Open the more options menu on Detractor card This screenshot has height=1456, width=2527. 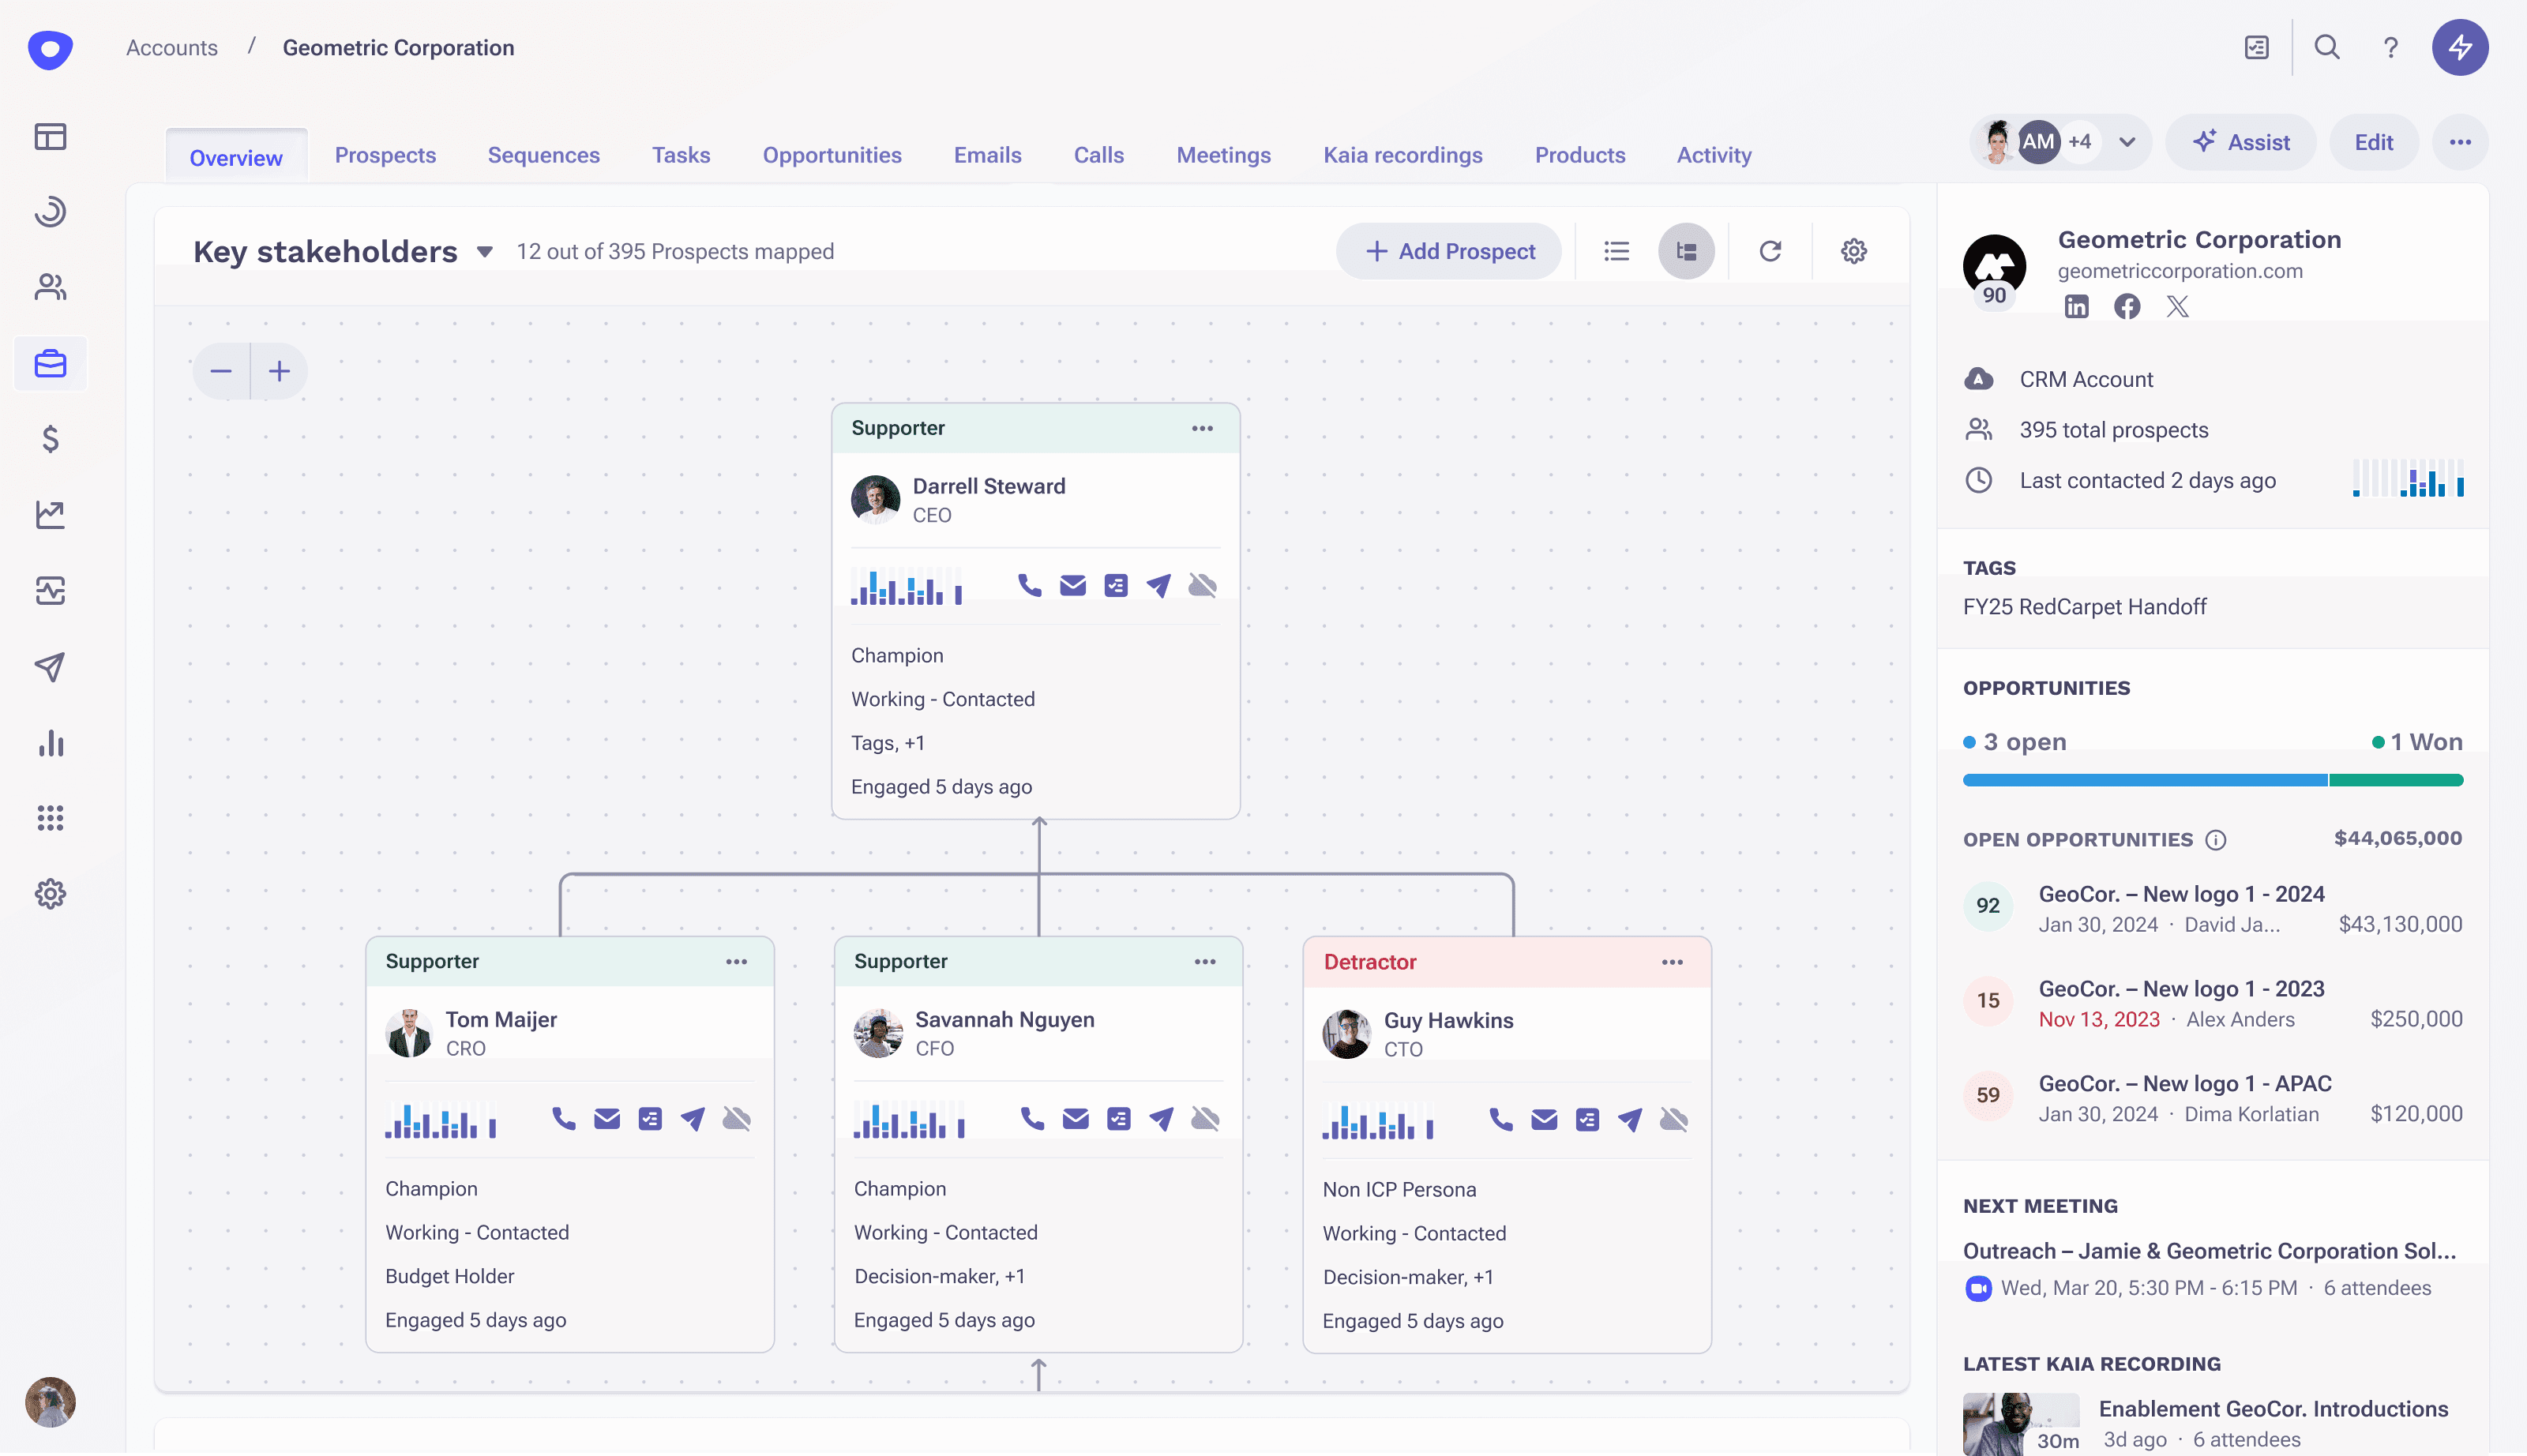pos(1672,962)
